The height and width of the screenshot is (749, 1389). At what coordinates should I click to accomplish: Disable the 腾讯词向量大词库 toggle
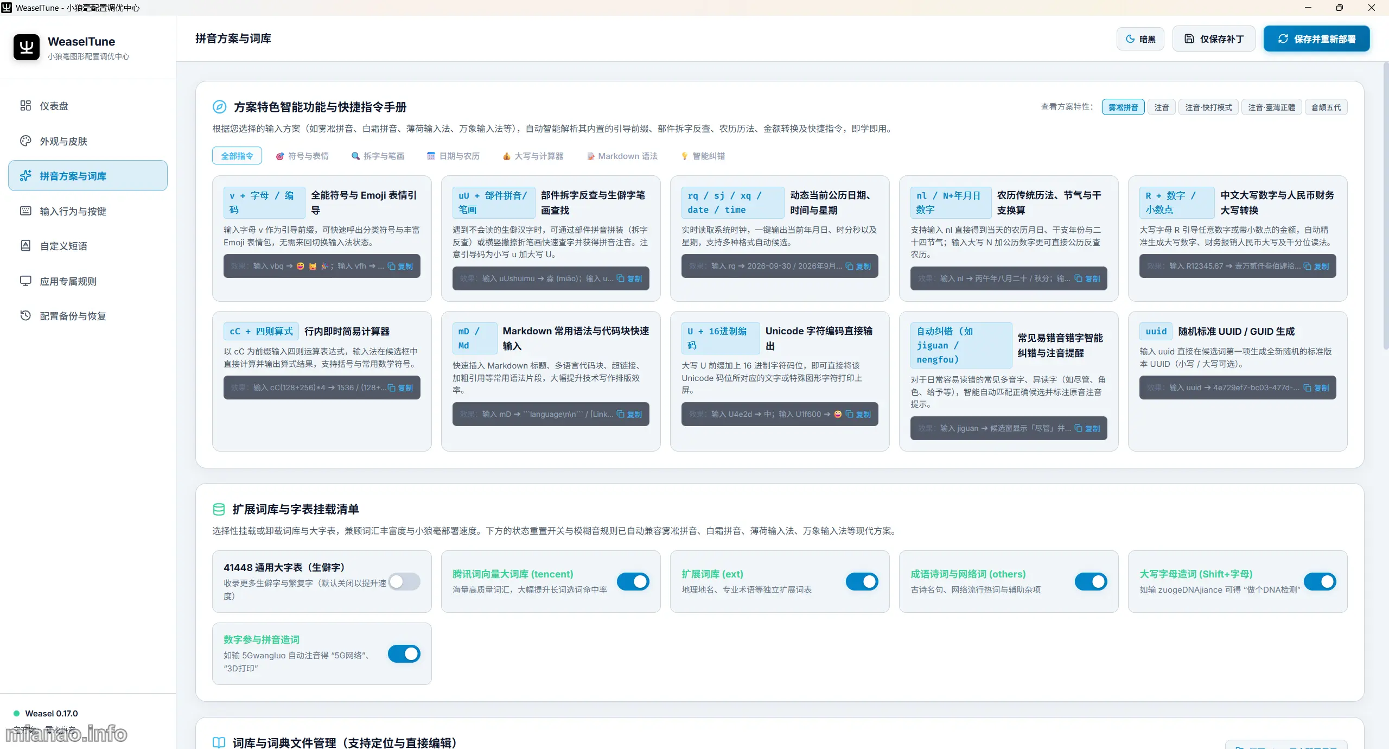[633, 582]
